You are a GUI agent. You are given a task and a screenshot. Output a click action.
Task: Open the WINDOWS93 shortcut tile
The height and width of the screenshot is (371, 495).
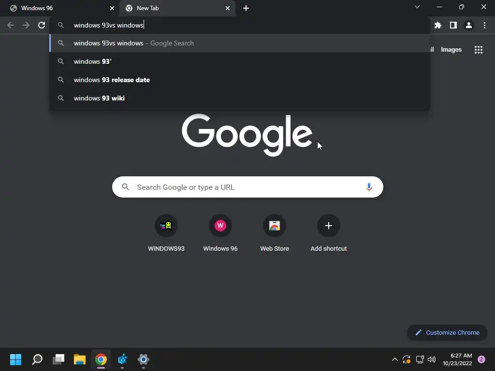click(x=166, y=233)
